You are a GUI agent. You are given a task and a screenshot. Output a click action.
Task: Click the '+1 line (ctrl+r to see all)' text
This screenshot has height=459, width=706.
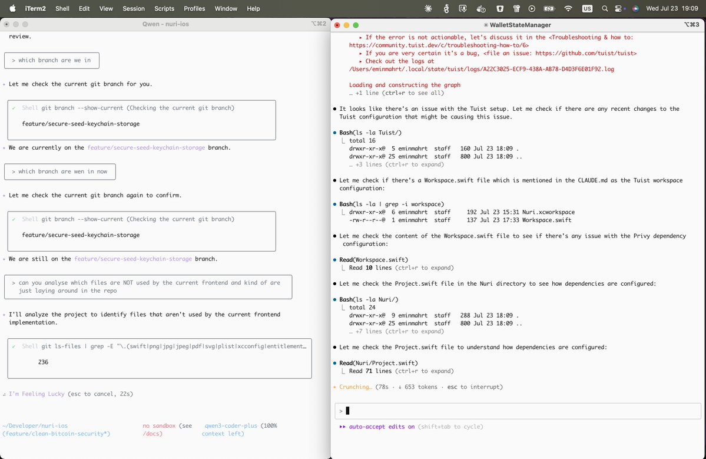coord(396,93)
